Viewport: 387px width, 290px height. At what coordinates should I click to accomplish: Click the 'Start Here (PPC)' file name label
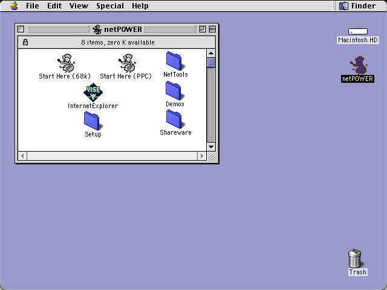pos(126,76)
